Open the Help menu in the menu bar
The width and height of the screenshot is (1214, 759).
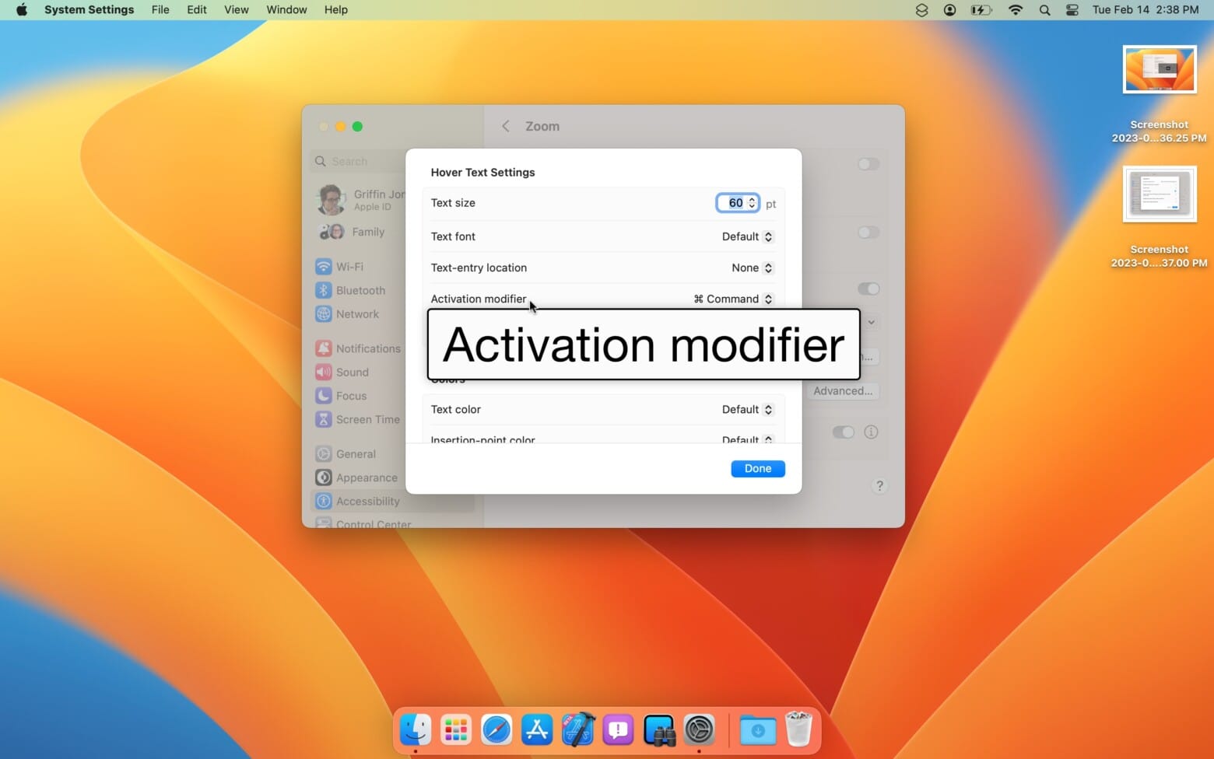tap(335, 10)
